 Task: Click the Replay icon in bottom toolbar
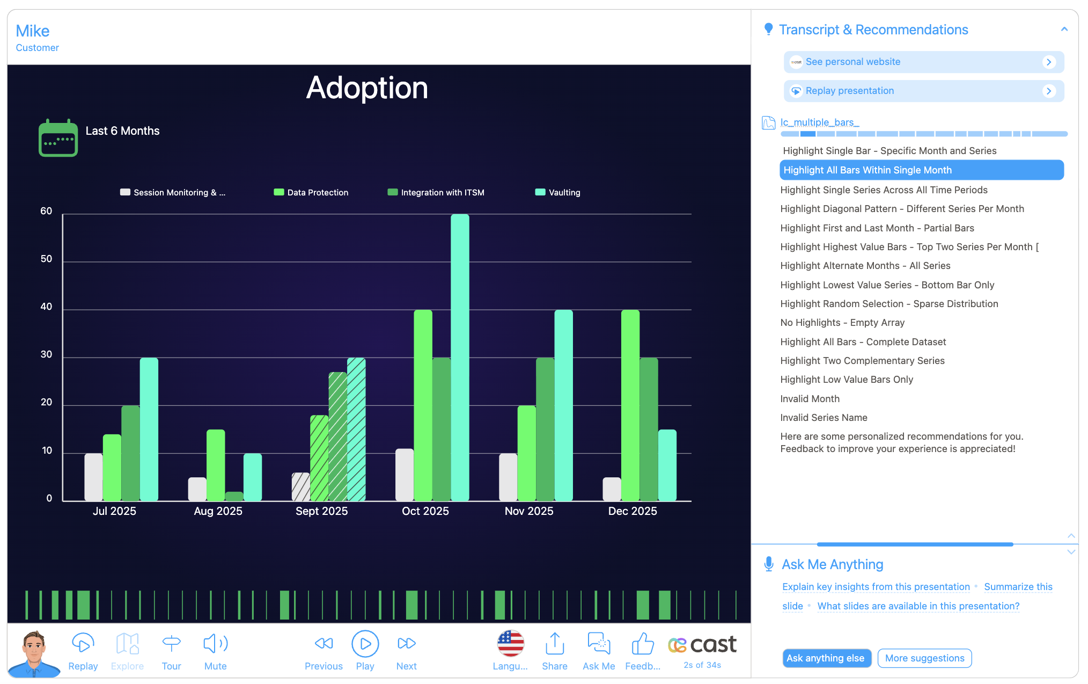(x=83, y=643)
